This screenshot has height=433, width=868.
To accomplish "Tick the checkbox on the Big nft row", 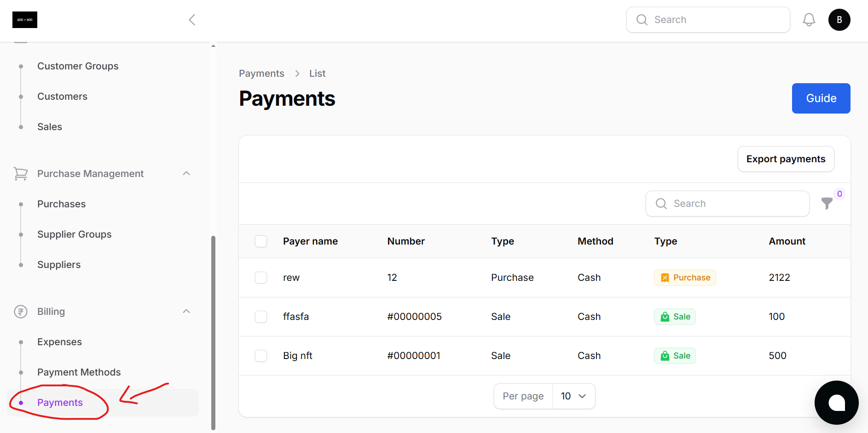I will pyautogui.click(x=261, y=355).
